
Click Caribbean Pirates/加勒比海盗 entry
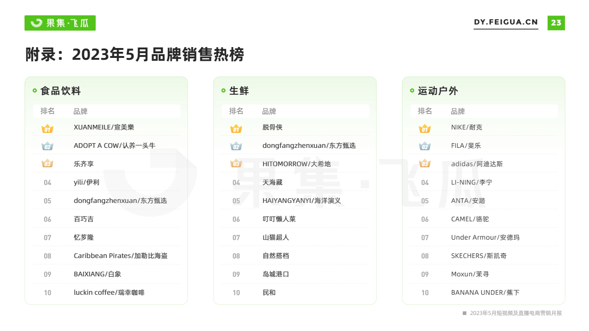[x=121, y=256]
